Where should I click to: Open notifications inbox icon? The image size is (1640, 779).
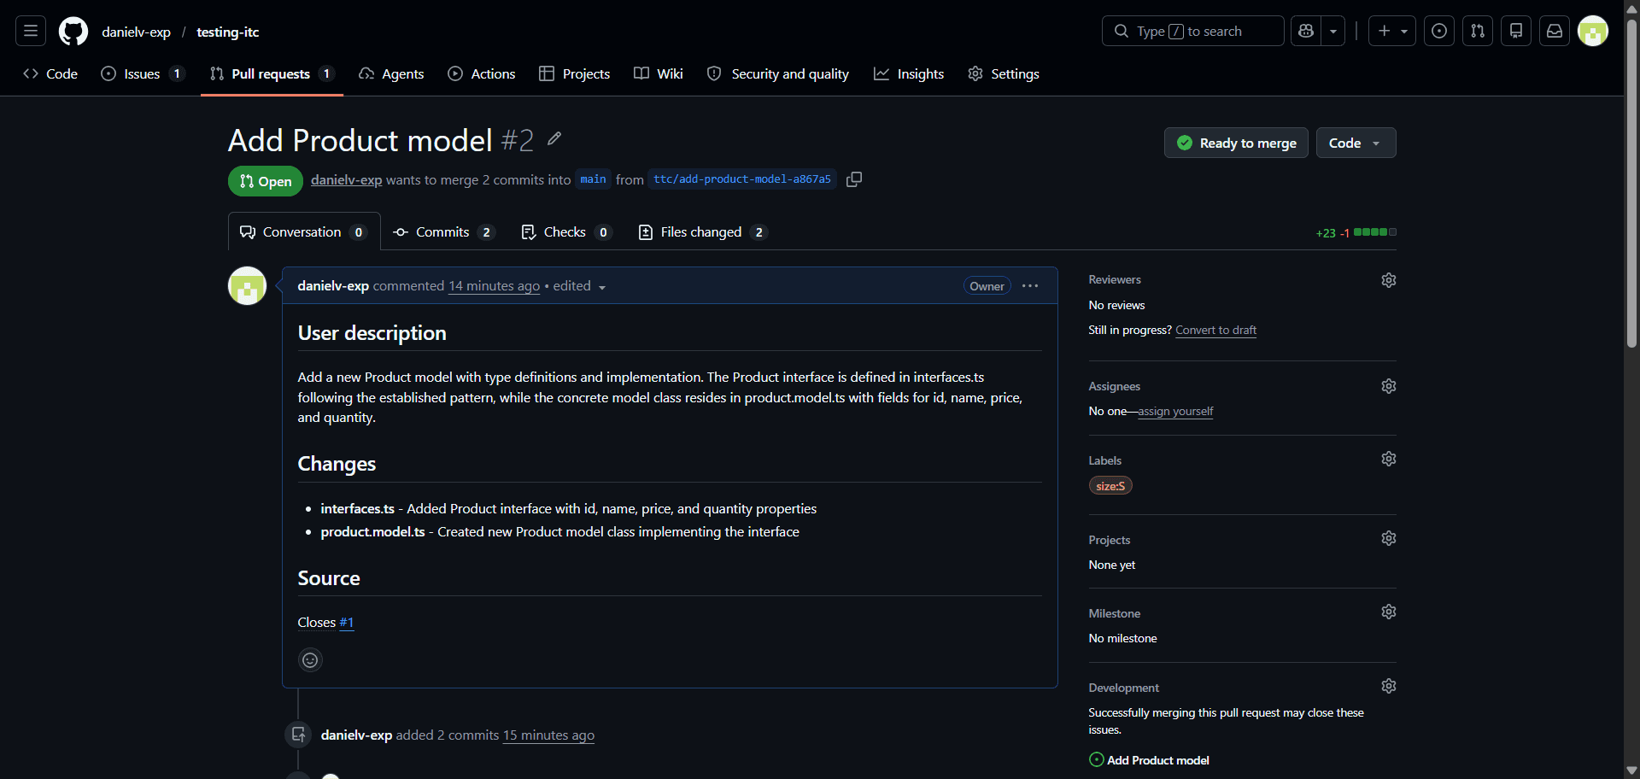click(1555, 32)
